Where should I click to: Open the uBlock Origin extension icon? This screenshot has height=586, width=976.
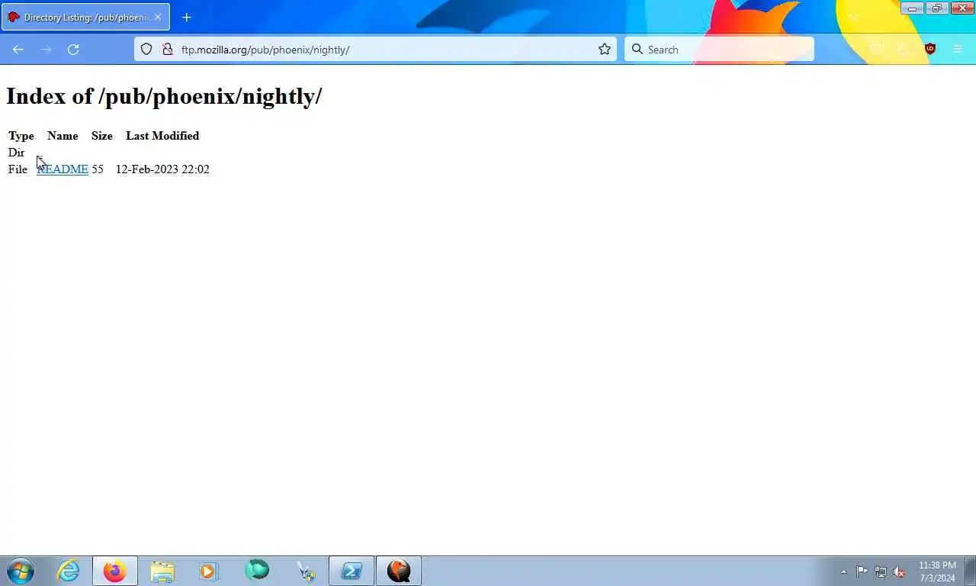[x=929, y=49]
